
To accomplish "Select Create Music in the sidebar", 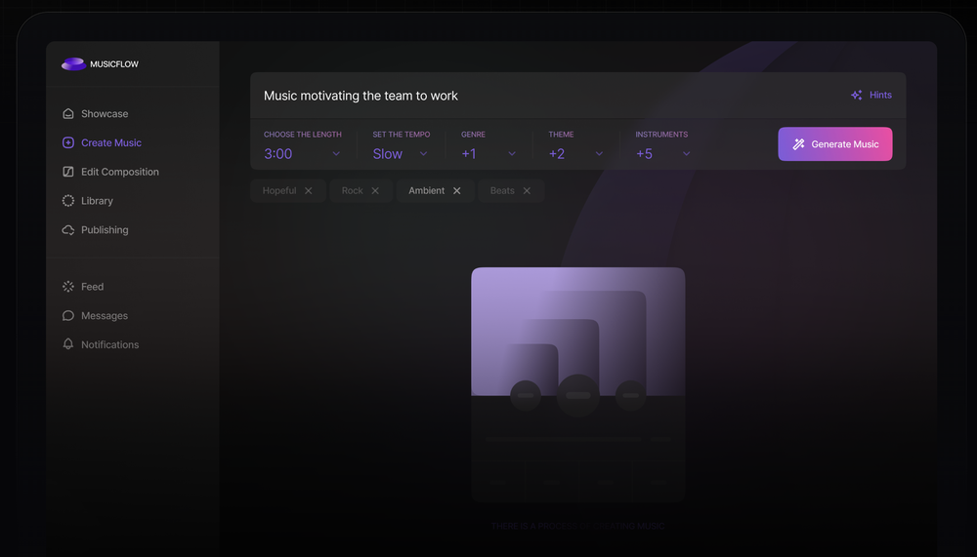I will 103,142.
